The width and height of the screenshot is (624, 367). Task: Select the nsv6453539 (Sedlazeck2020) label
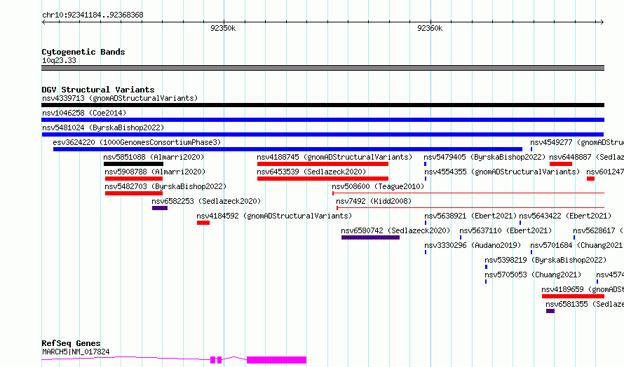tap(311, 172)
